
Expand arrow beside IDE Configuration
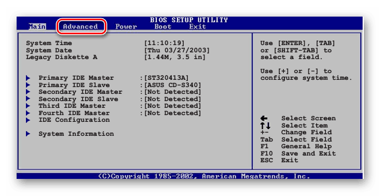[28, 120]
